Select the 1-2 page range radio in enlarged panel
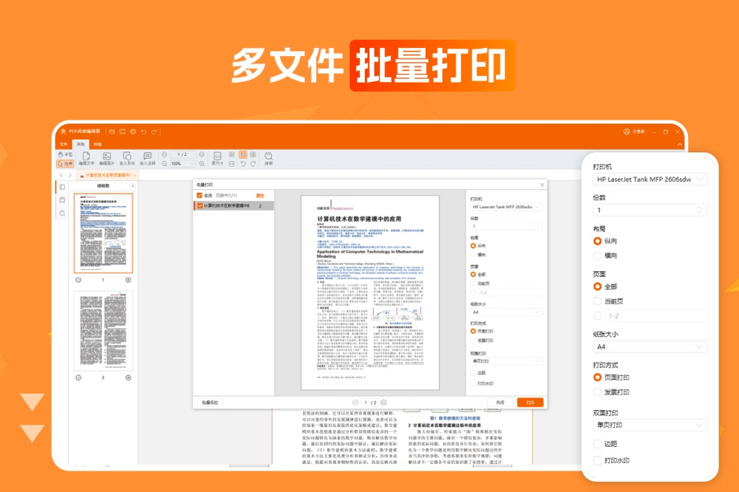This screenshot has width=739, height=492. [x=597, y=315]
